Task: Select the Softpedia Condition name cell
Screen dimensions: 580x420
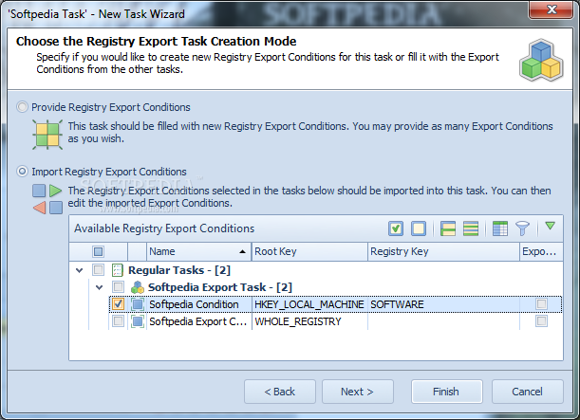Action: [199, 304]
